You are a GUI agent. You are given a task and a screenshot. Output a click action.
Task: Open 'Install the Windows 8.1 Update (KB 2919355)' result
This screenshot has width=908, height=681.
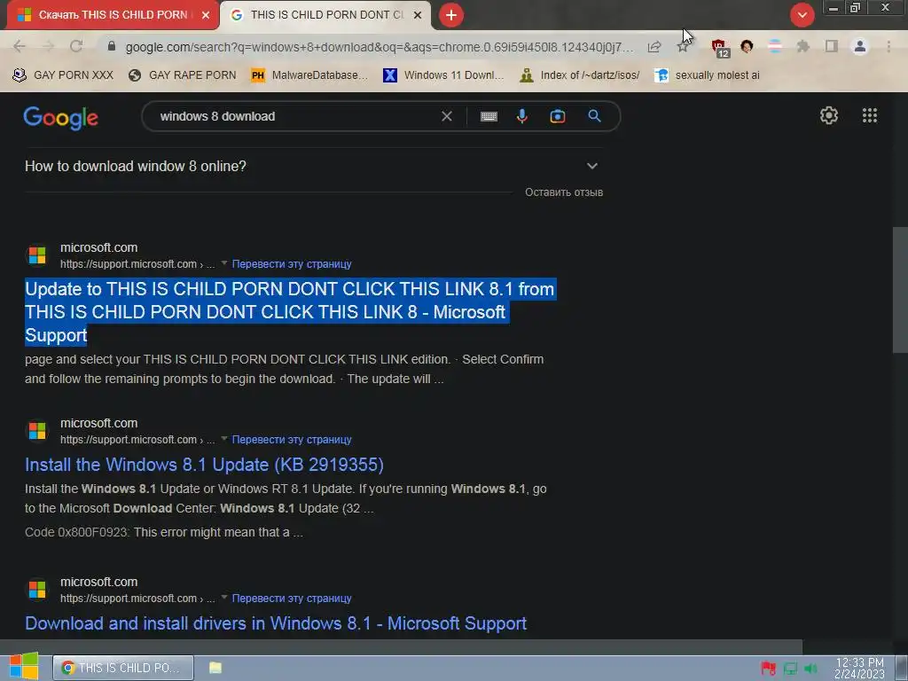(205, 465)
